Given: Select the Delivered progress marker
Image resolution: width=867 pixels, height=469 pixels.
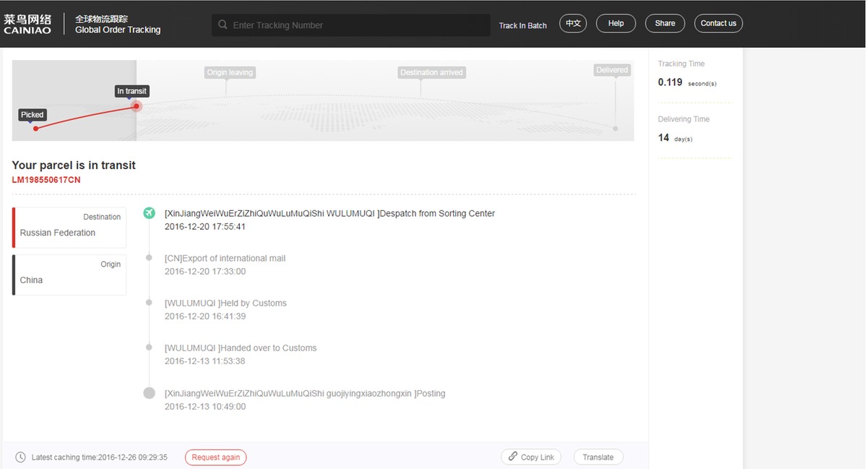Looking at the screenshot, I should click(612, 70).
